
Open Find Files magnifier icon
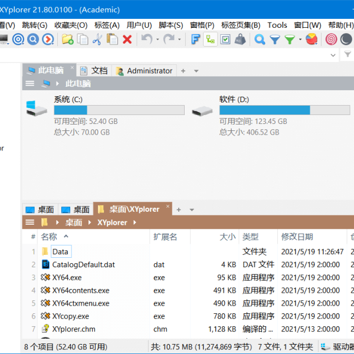(x=260, y=40)
